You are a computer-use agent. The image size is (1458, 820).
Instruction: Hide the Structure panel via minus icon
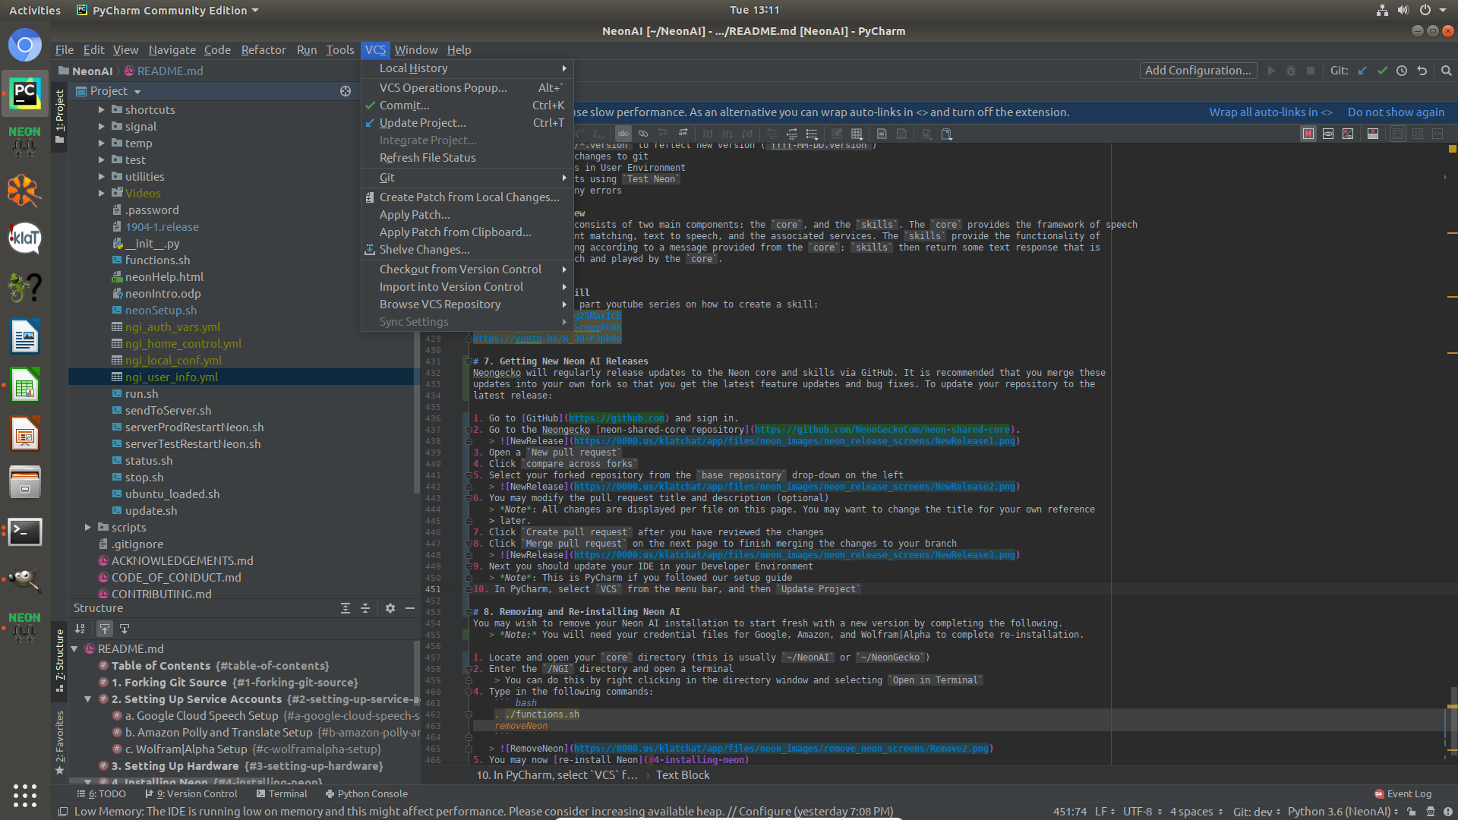click(x=410, y=608)
